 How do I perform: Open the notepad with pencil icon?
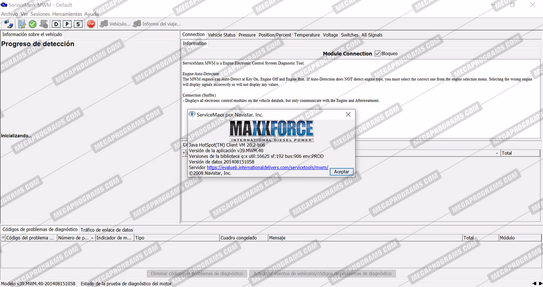22,24
